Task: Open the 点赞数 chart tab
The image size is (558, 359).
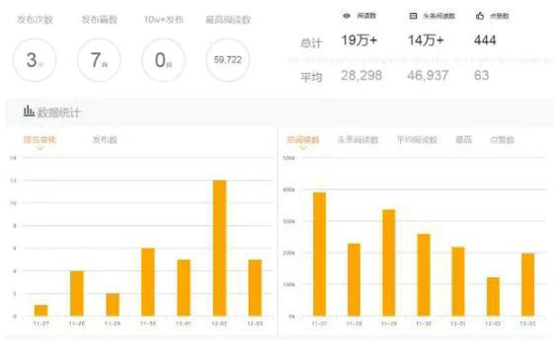Action: click(x=502, y=140)
